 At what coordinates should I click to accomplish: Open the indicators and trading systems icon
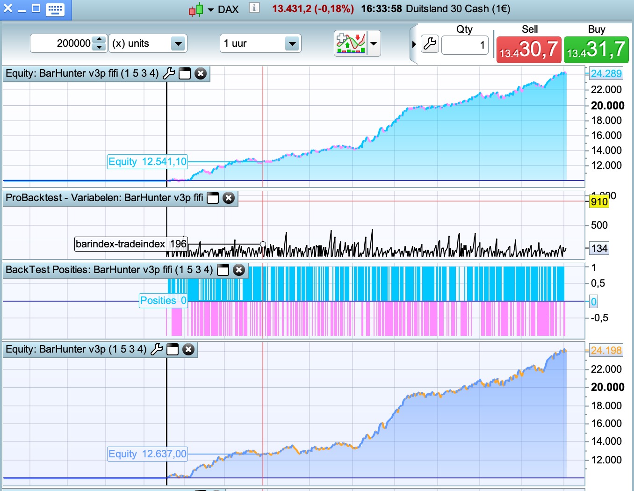351,43
